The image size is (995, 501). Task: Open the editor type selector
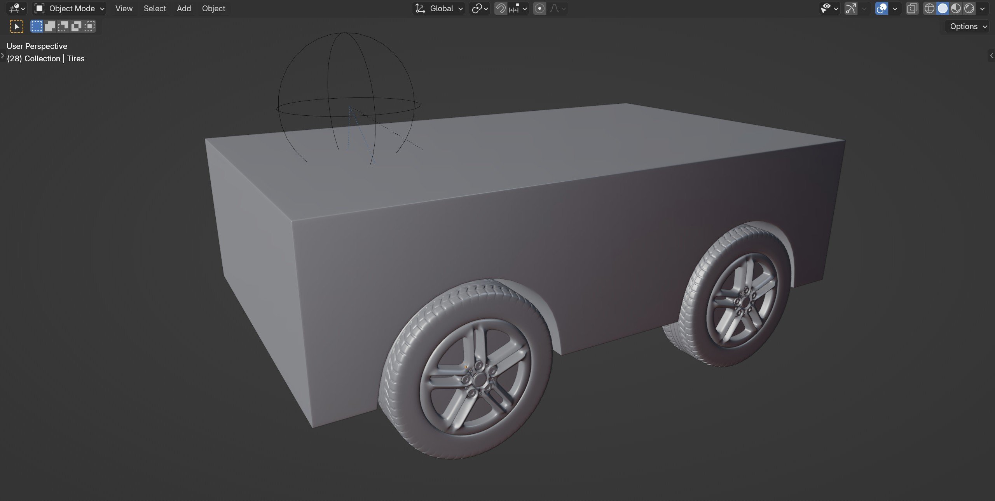[x=17, y=9]
